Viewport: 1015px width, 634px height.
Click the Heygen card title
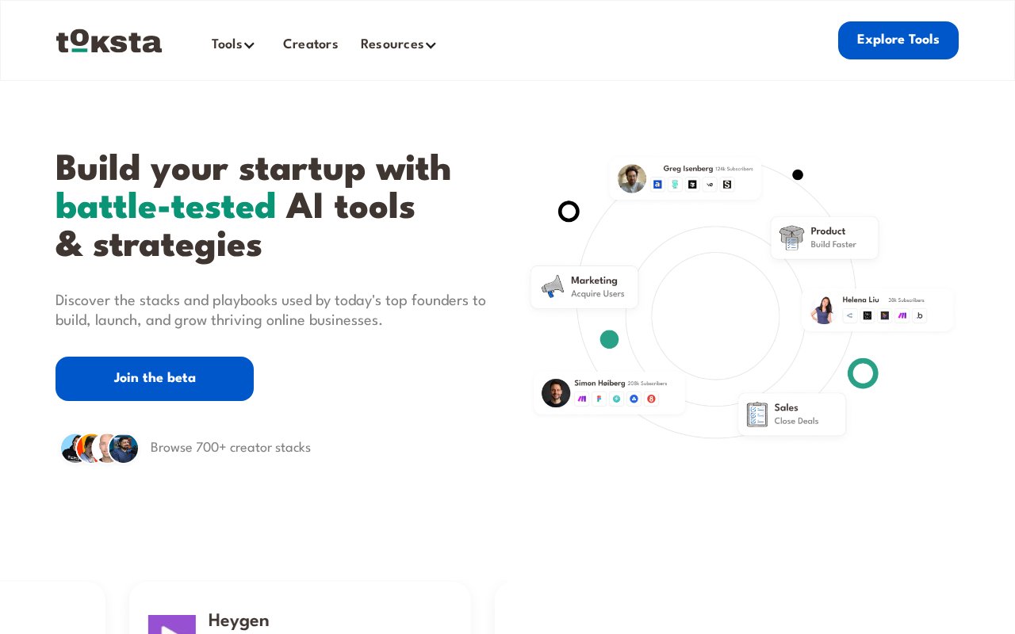point(239,621)
